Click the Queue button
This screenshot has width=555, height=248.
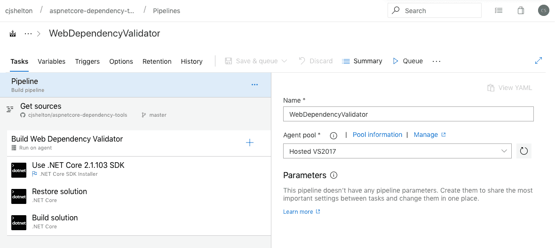pos(408,61)
